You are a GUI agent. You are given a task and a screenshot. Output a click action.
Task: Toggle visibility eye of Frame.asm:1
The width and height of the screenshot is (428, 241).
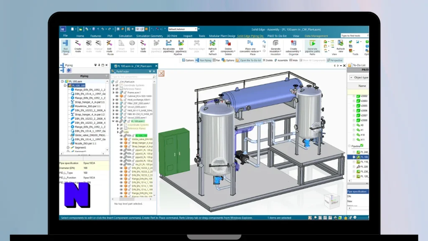click(x=117, y=92)
